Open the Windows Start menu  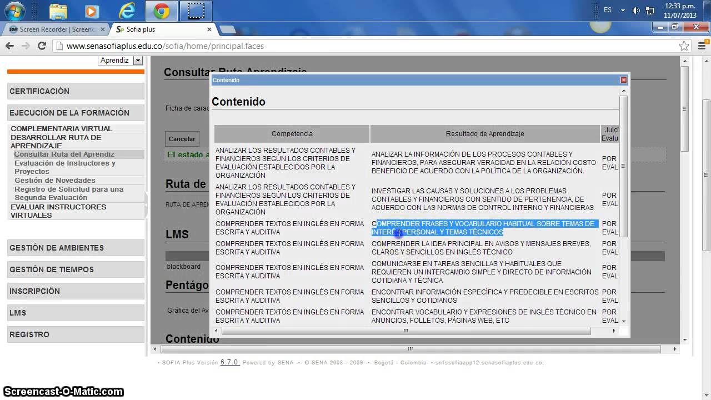(x=15, y=10)
